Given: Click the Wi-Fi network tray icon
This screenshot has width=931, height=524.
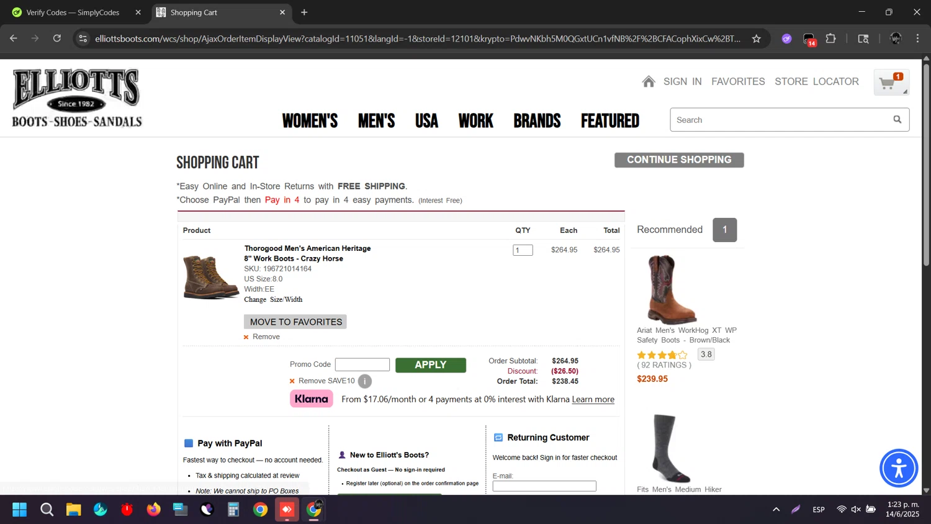Looking at the screenshot, I should [841, 510].
